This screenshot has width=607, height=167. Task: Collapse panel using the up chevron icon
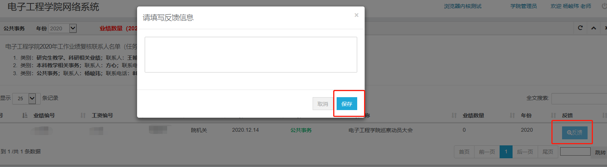click(x=594, y=28)
